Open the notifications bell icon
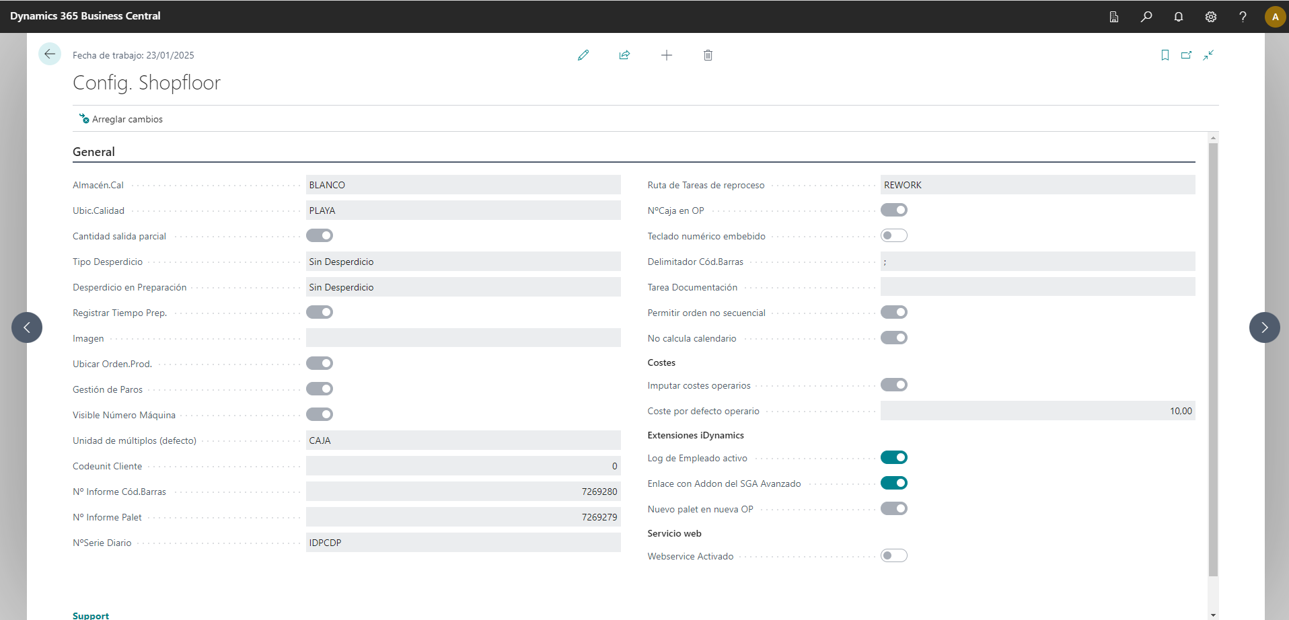Screen dimensions: 1289x620 tap(1178, 17)
